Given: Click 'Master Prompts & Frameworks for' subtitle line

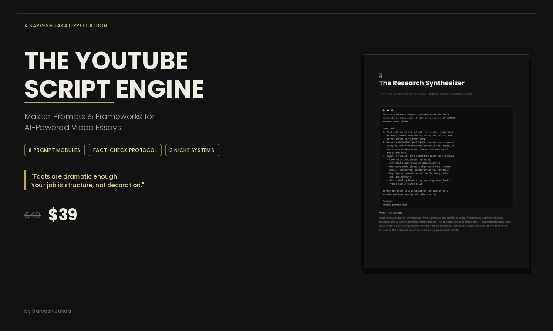Looking at the screenshot, I should [x=90, y=117].
